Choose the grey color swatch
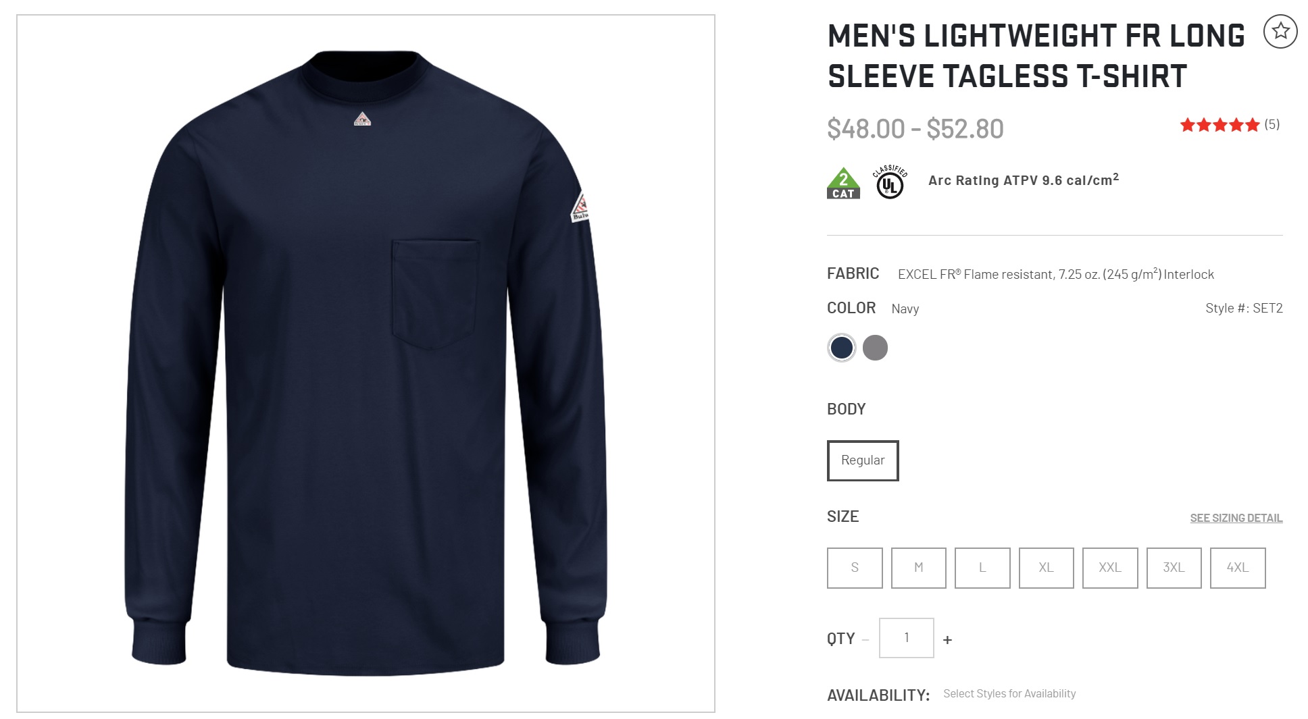This screenshot has height=719, width=1308. tap(875, 348)
